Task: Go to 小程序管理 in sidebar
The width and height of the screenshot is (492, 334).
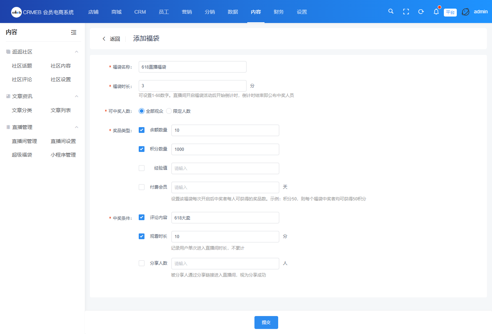Action: [63, 155]
